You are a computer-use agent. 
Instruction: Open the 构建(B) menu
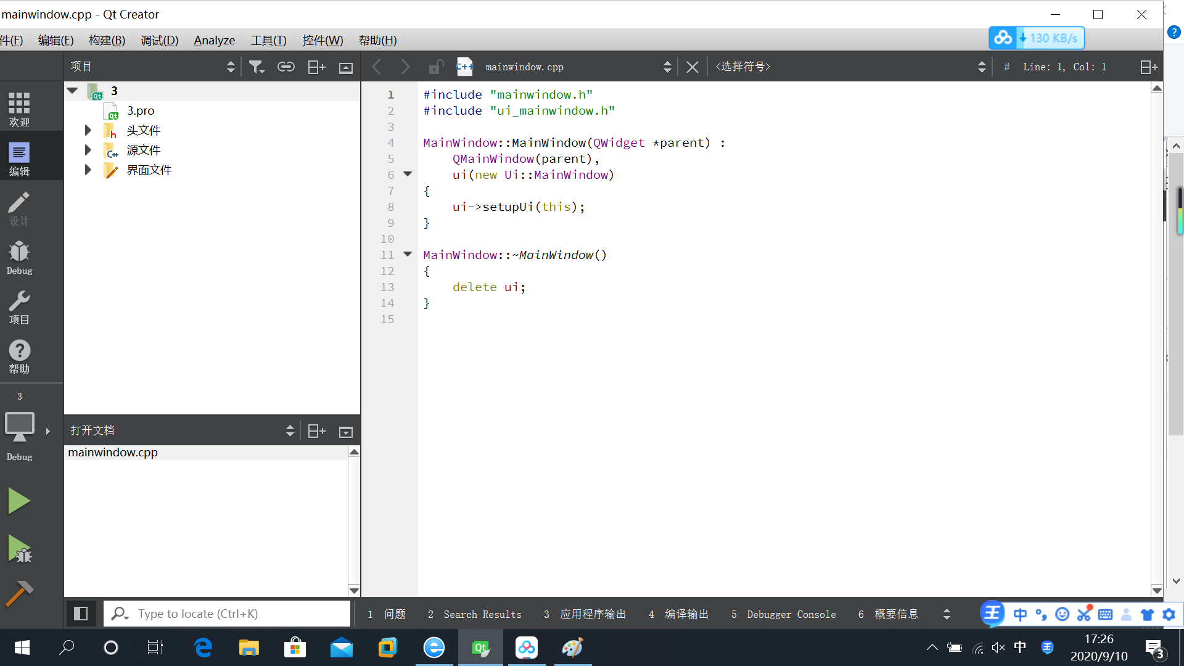[107, 40]
